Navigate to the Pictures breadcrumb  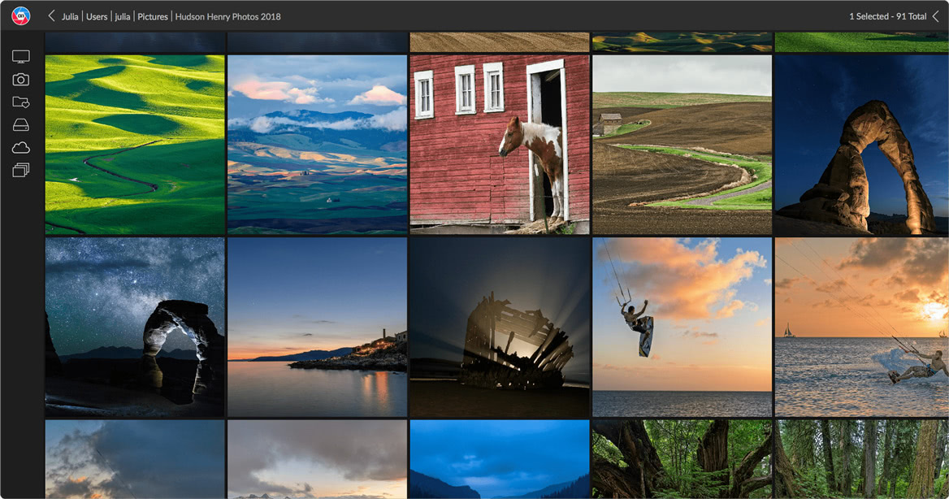153,16
